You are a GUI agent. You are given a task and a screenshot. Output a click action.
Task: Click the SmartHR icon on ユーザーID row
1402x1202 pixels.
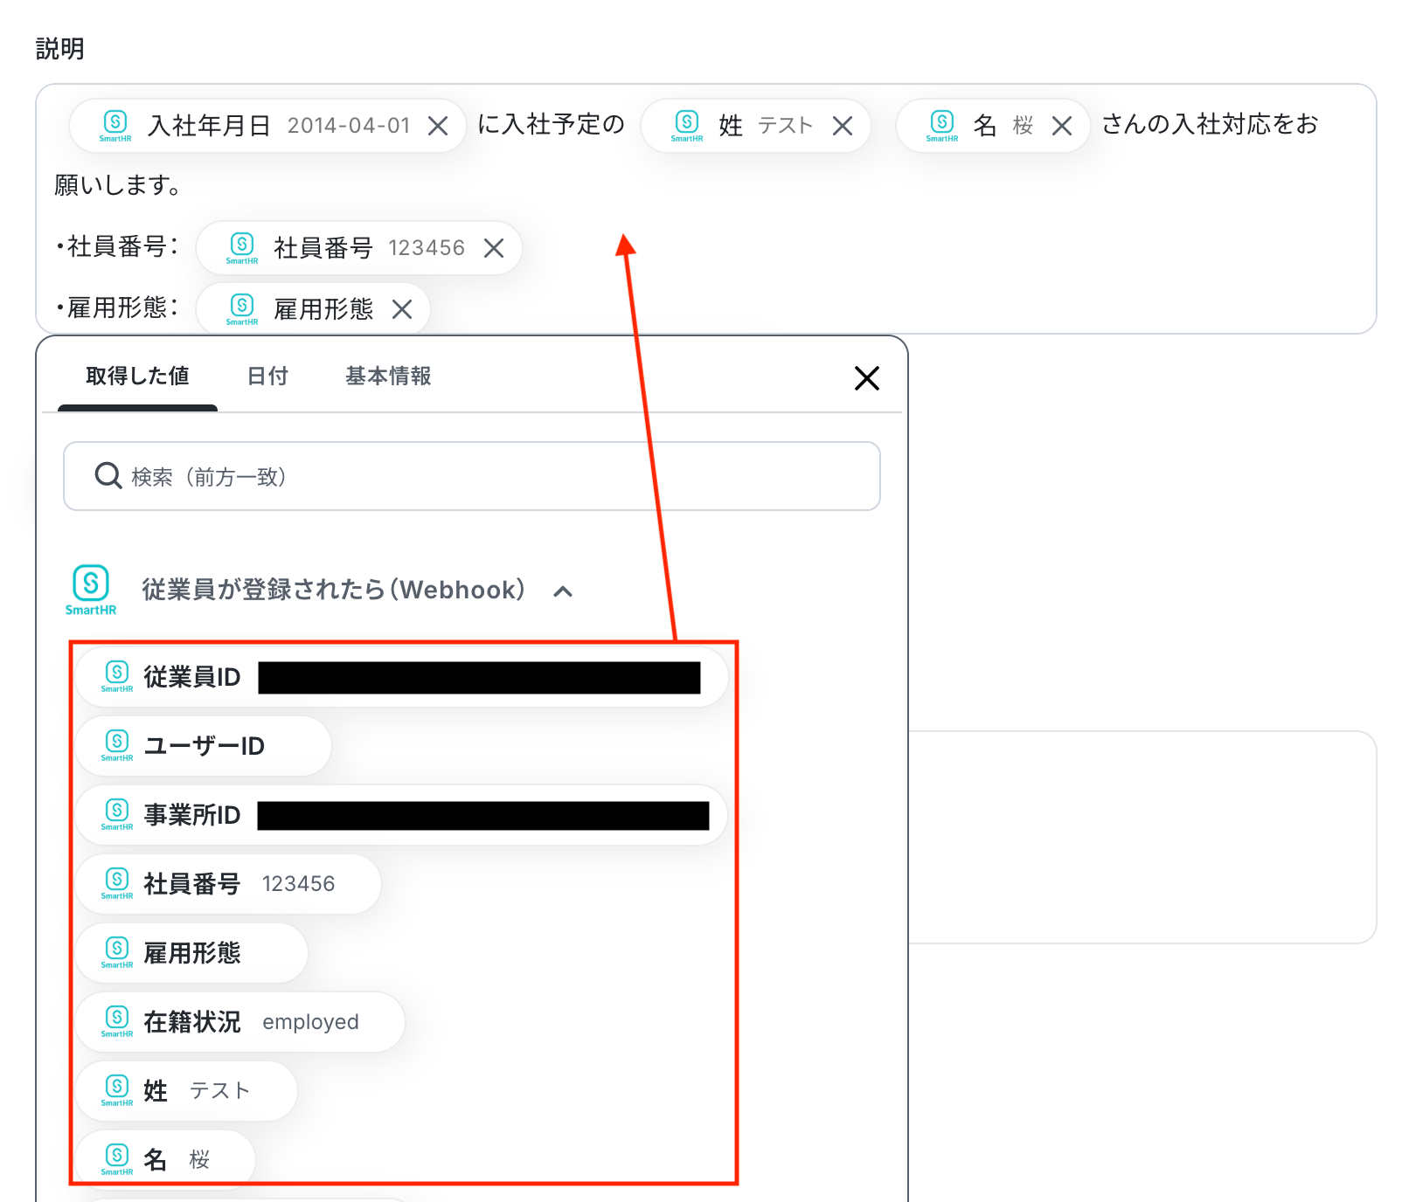pos(117,745)
